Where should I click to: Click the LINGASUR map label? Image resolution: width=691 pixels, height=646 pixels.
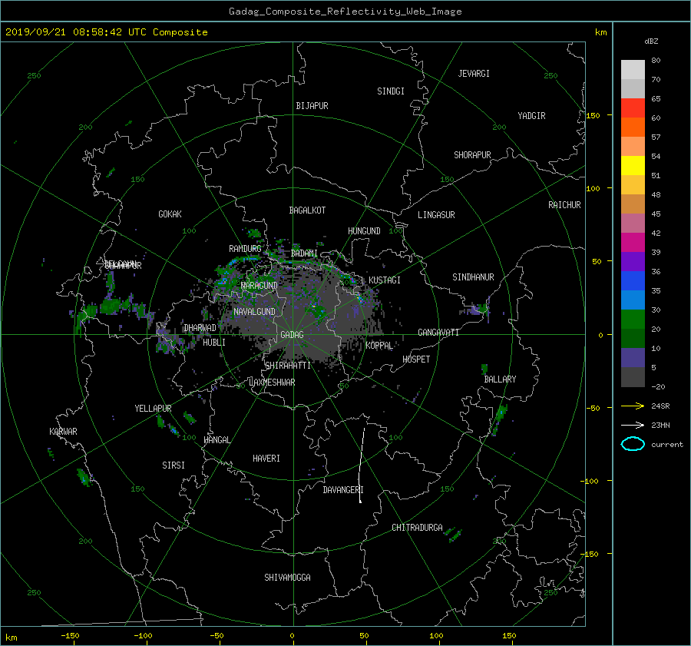(436, 215)
